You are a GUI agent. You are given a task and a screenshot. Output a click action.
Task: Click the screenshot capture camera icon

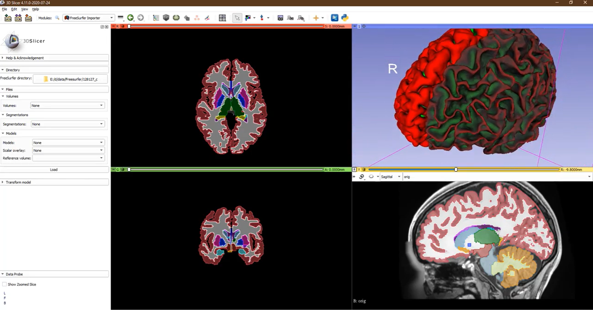280,18
